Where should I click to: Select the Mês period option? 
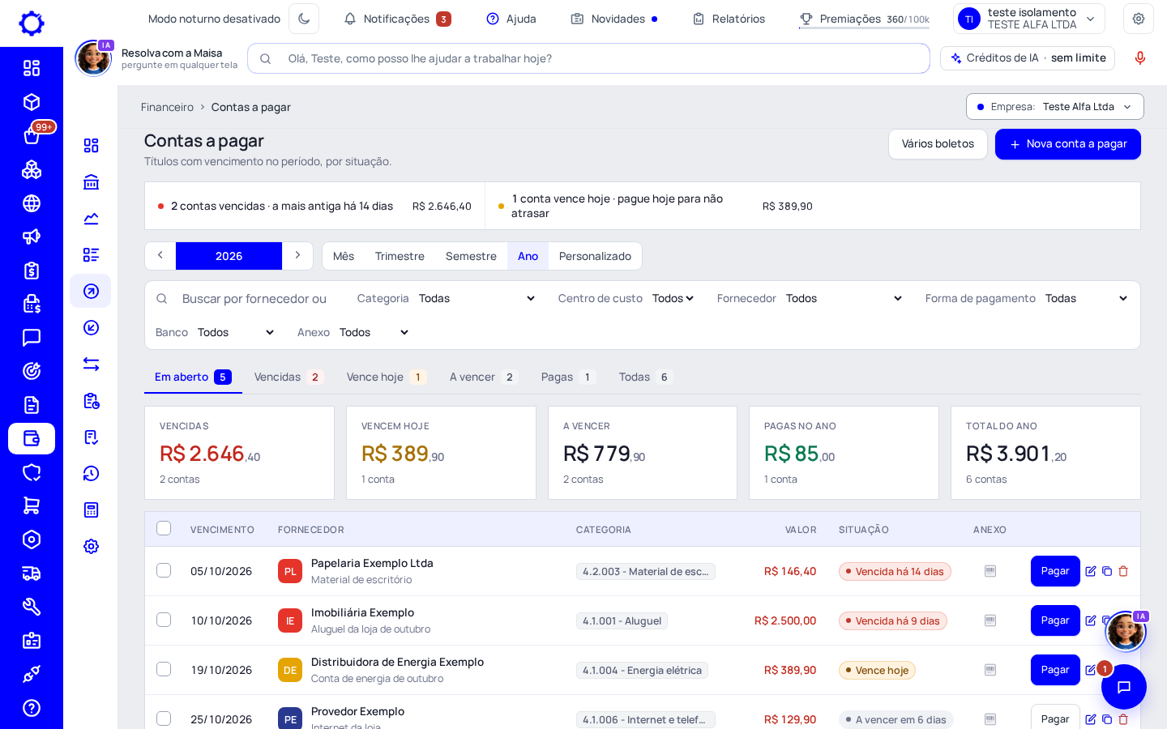pyautogui.click(x=344, y=256)
